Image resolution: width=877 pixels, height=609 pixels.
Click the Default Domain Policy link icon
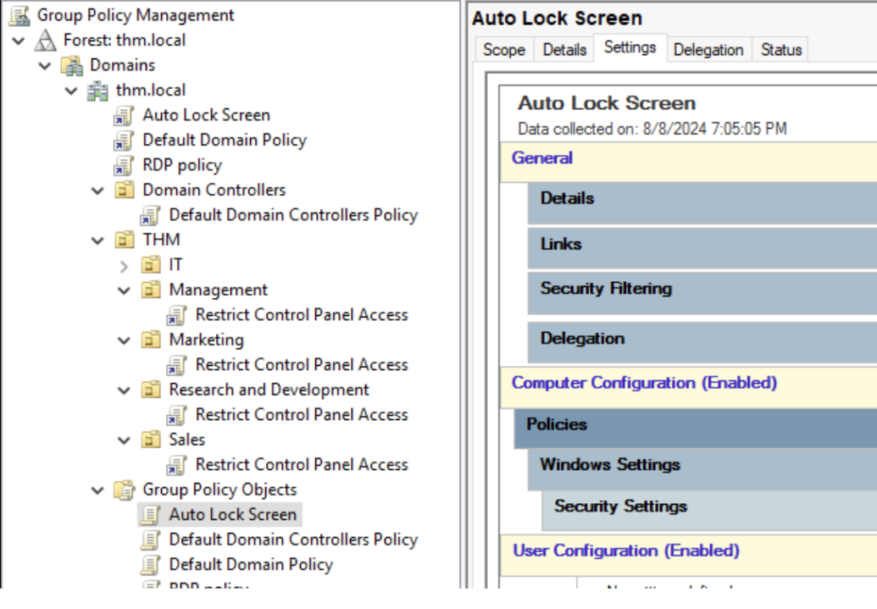click(125, 141)
